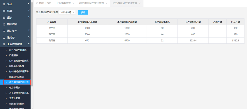Expand the 报表 menu chevron
Viewport: 247px width, 109px height.
pos(29,17)
